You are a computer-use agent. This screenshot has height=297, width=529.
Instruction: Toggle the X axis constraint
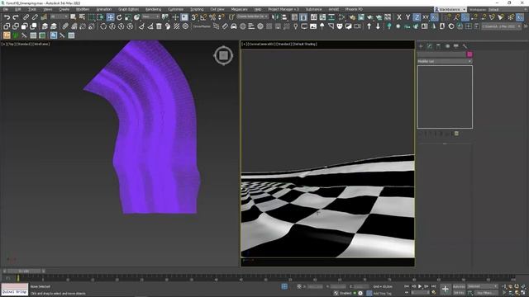click(399, 17)
